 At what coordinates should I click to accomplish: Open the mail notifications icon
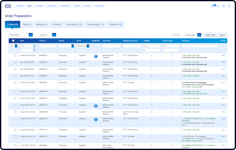click(x=212, y=6)
